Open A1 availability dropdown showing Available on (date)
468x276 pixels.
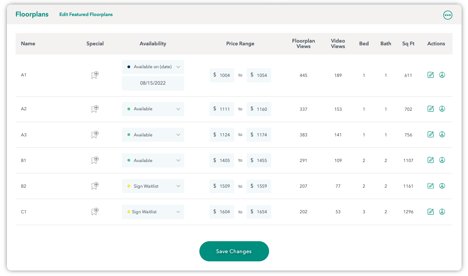153,67
